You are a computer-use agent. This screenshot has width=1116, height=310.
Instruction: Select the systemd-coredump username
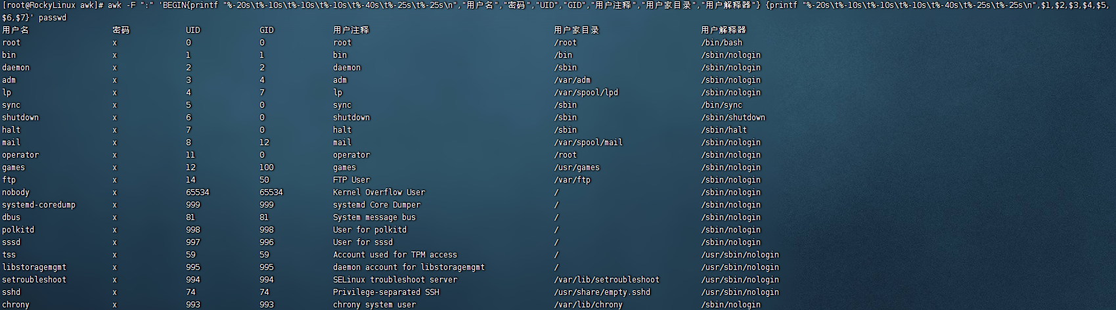tap(39, 205)
